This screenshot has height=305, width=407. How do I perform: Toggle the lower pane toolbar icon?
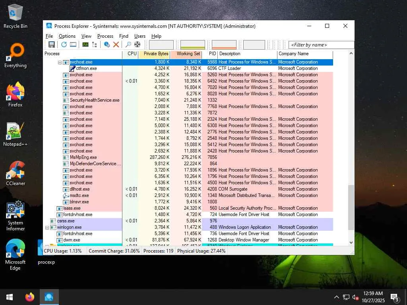tap(73, 44)
